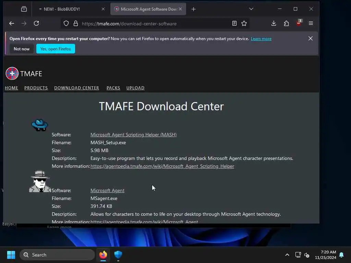The height and width of the screenshot is (263, 351).
Task: Open the network status tray icon
Action: pyautogui.click(x=298, y=255)
